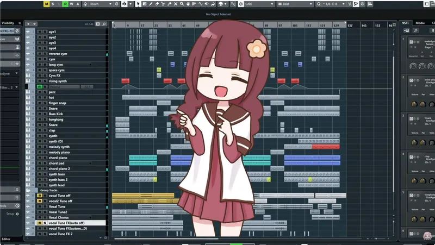Image resolution: width=435 pixels, height=245 pixels.
Task: Click the Find Tracks magnifier in track list
Action: click(x=104, y=24)
